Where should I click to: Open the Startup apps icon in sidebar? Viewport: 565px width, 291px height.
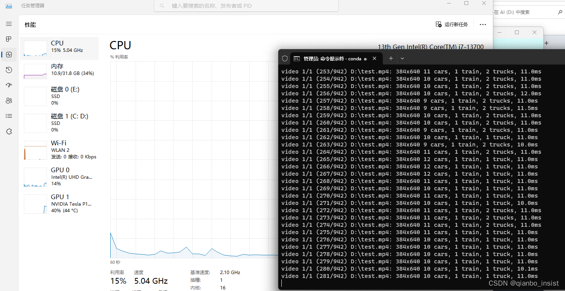(9, 85)
